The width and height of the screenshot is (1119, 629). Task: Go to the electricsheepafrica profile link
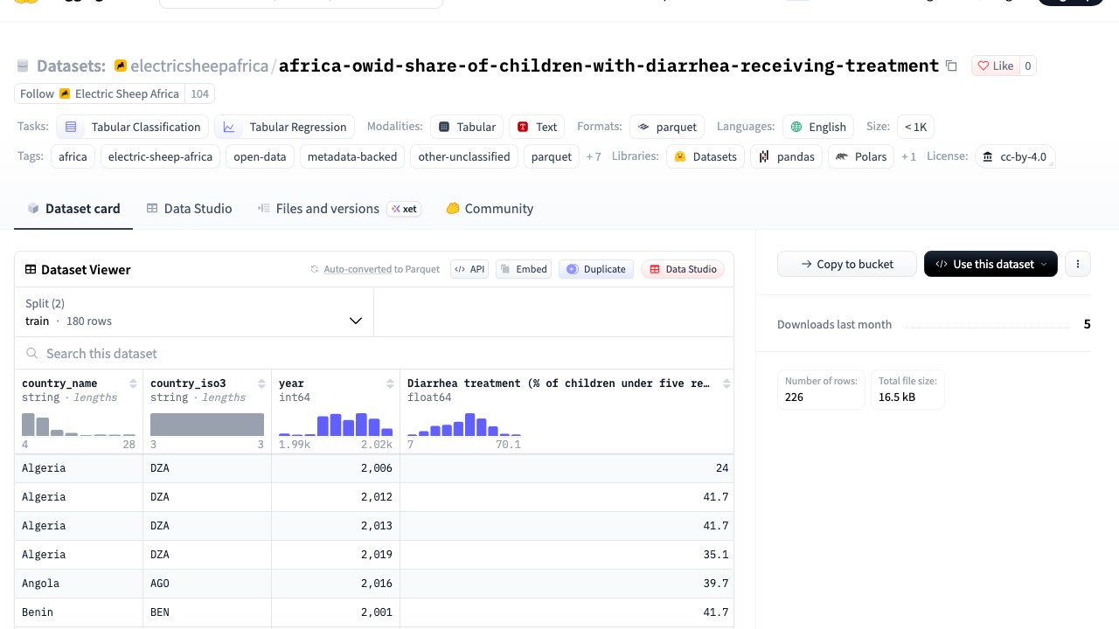pos(199,66)
